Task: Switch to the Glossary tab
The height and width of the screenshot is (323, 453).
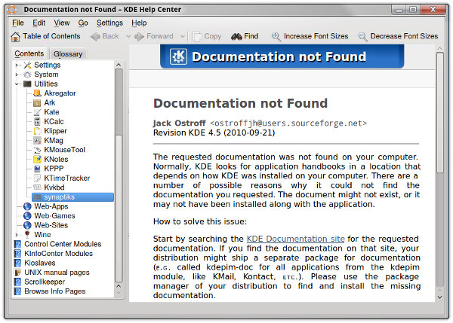Action: coord(69,54)
